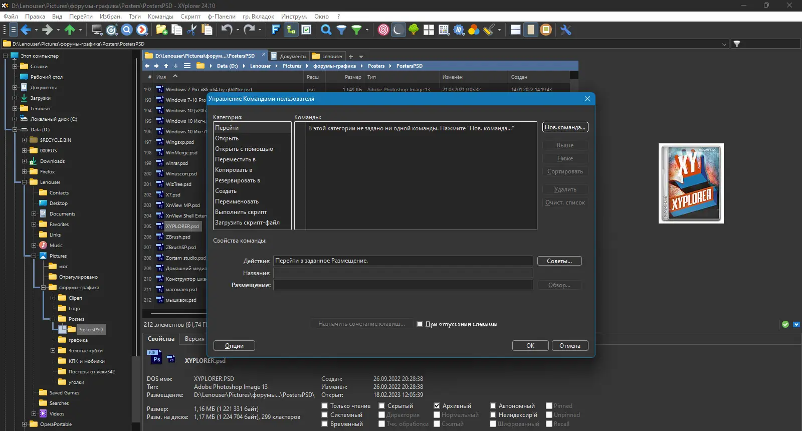
Task: Switch to the 'Lenouser' tab
Action: pyautogui.click(x=328, y=56)
